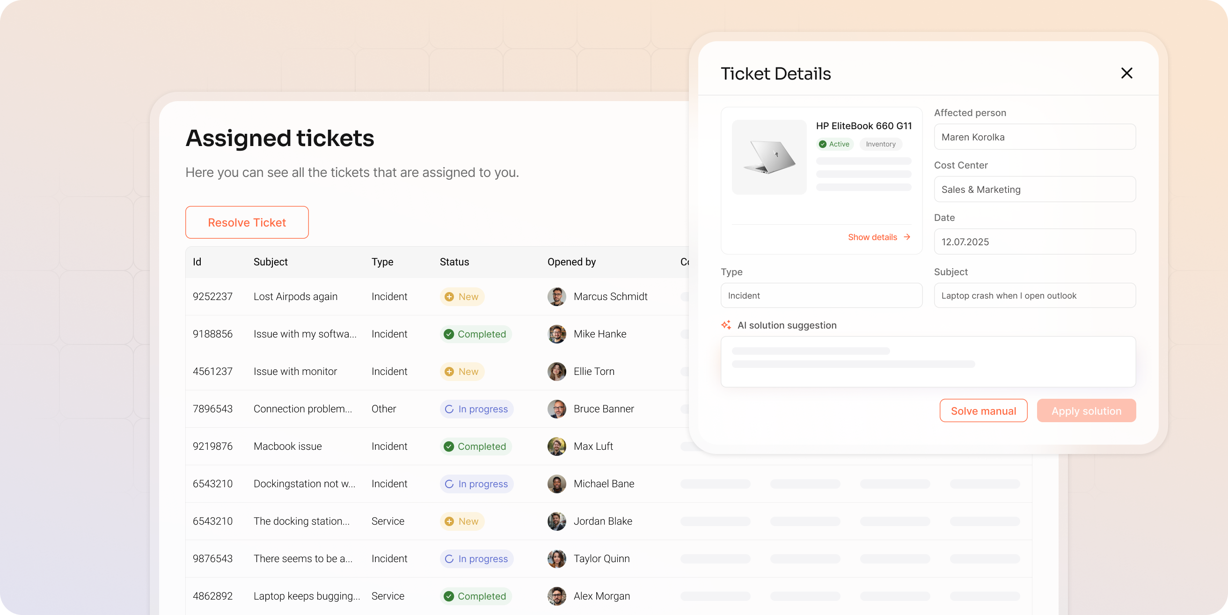
Task: Click the green Active status check icon
Action: point(822,144)
